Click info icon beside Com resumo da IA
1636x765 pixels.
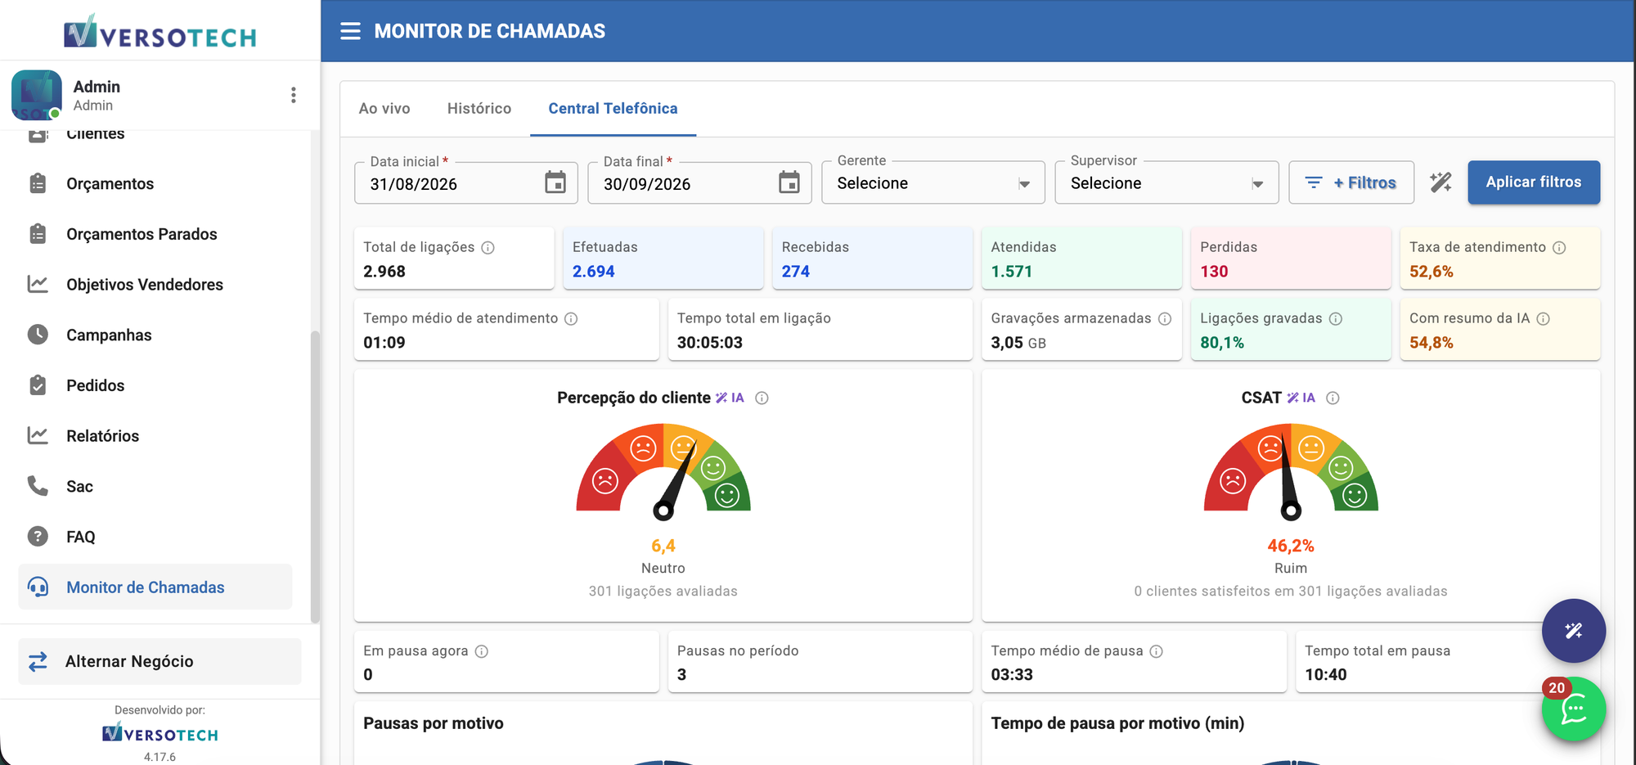coord(1543,319)
